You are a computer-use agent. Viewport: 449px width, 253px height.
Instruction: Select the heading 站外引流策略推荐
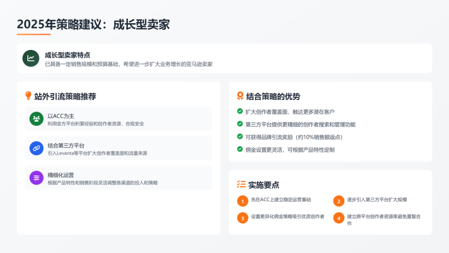65,97
